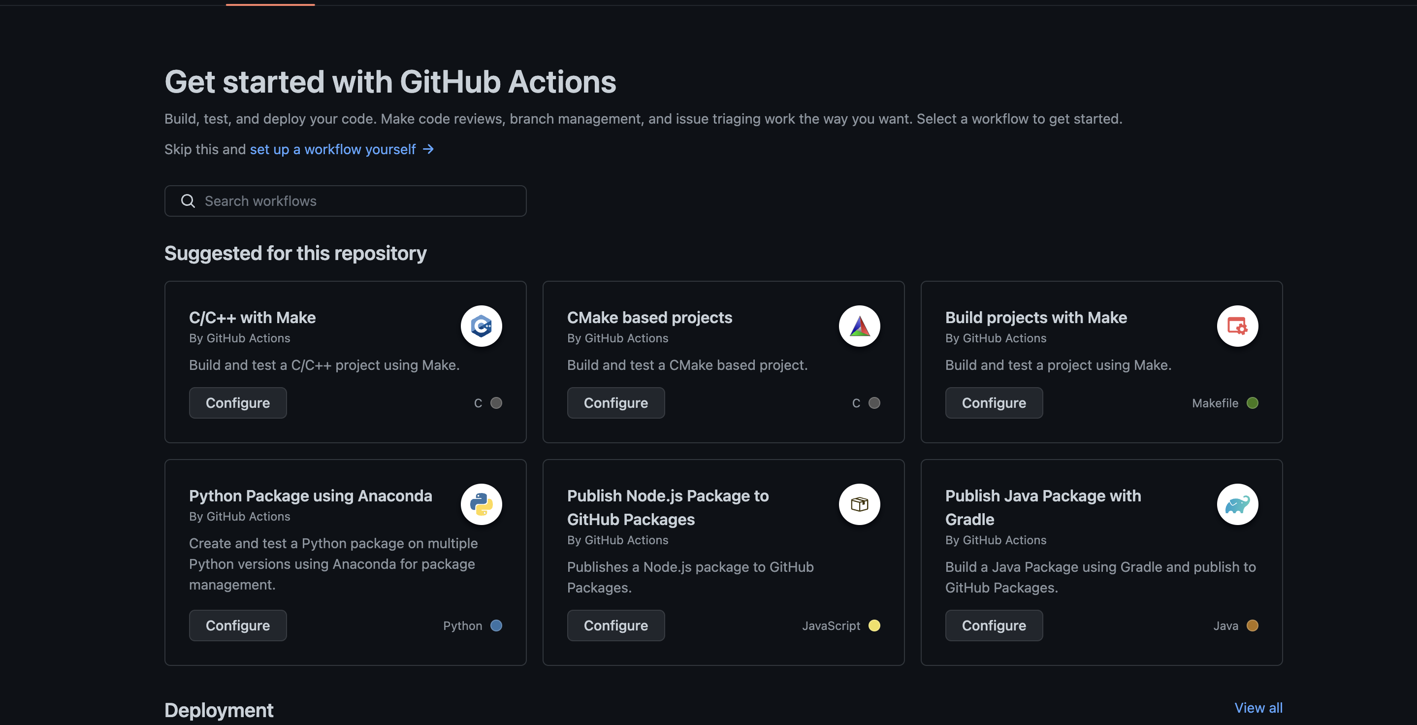This screenshot has height=725, width=1417.
Task: Click the blue Python language dot
Action: pyautogui.click(x=496, y=626)
